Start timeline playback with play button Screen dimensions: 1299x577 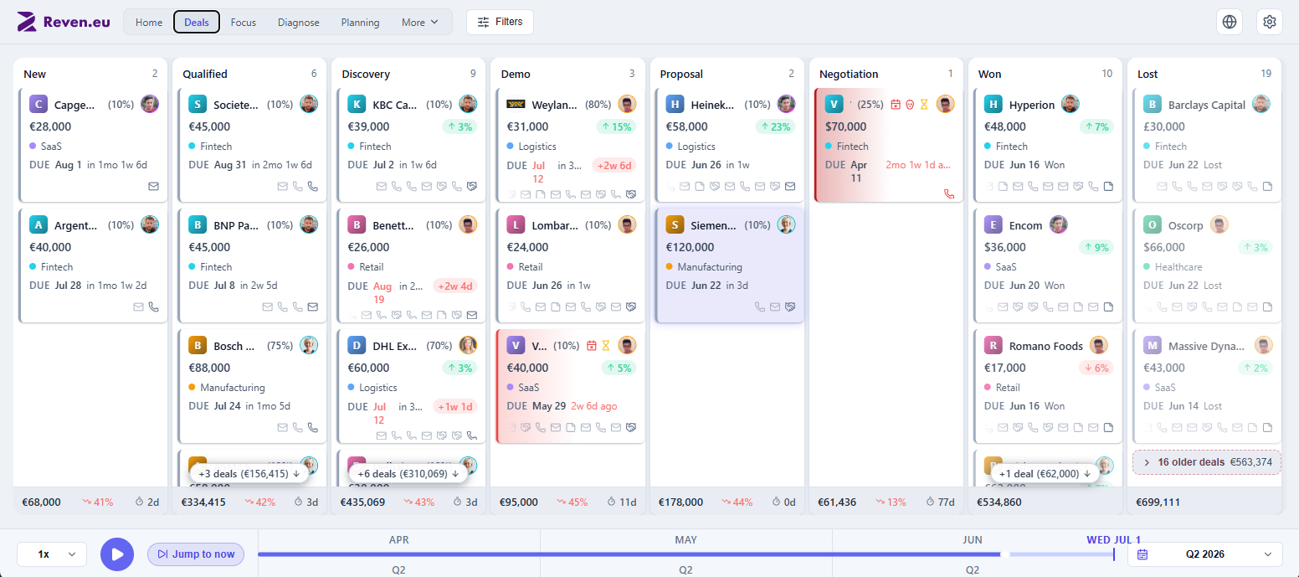[117, 554]
